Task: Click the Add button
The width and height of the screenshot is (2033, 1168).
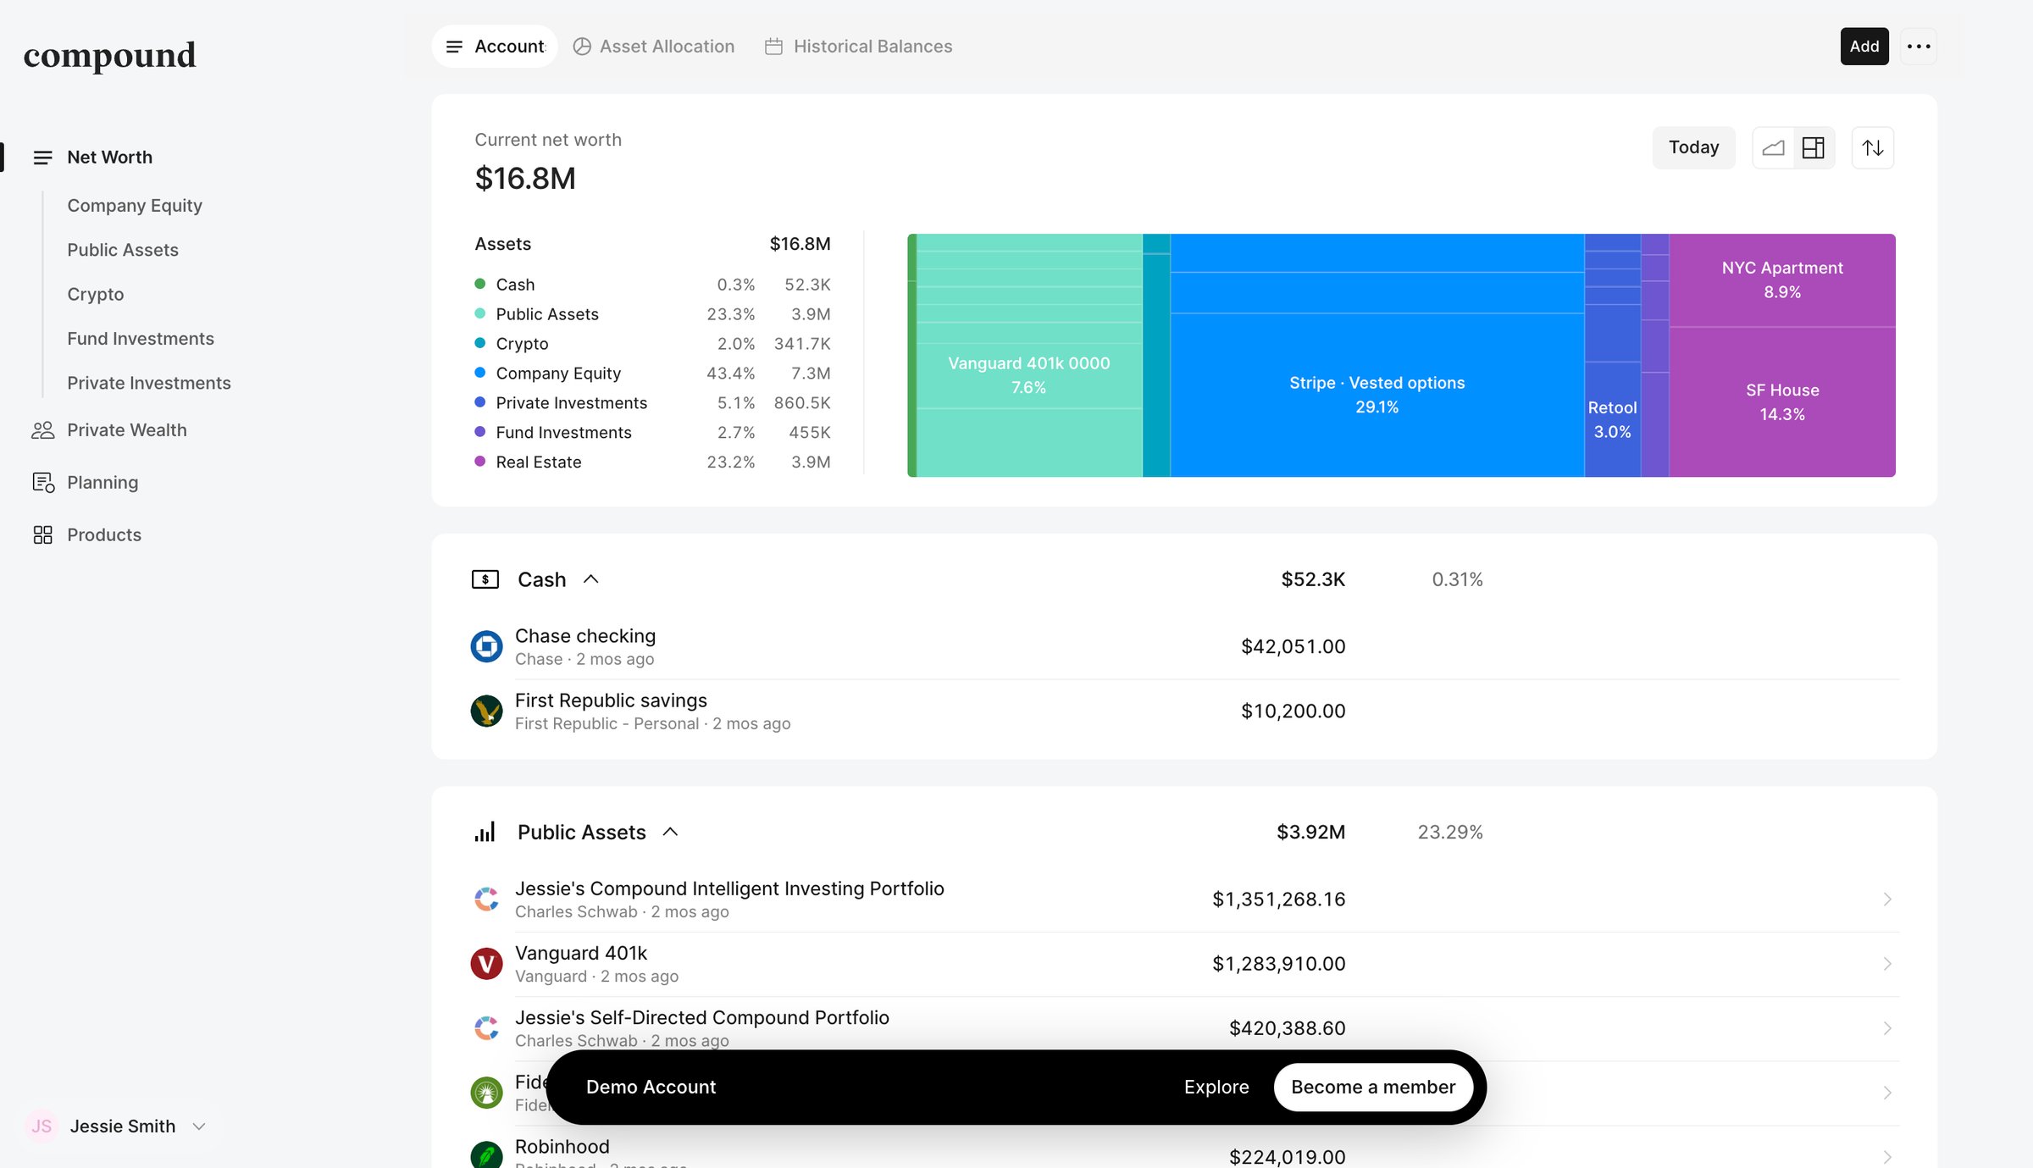Action: coord(1864,47)
